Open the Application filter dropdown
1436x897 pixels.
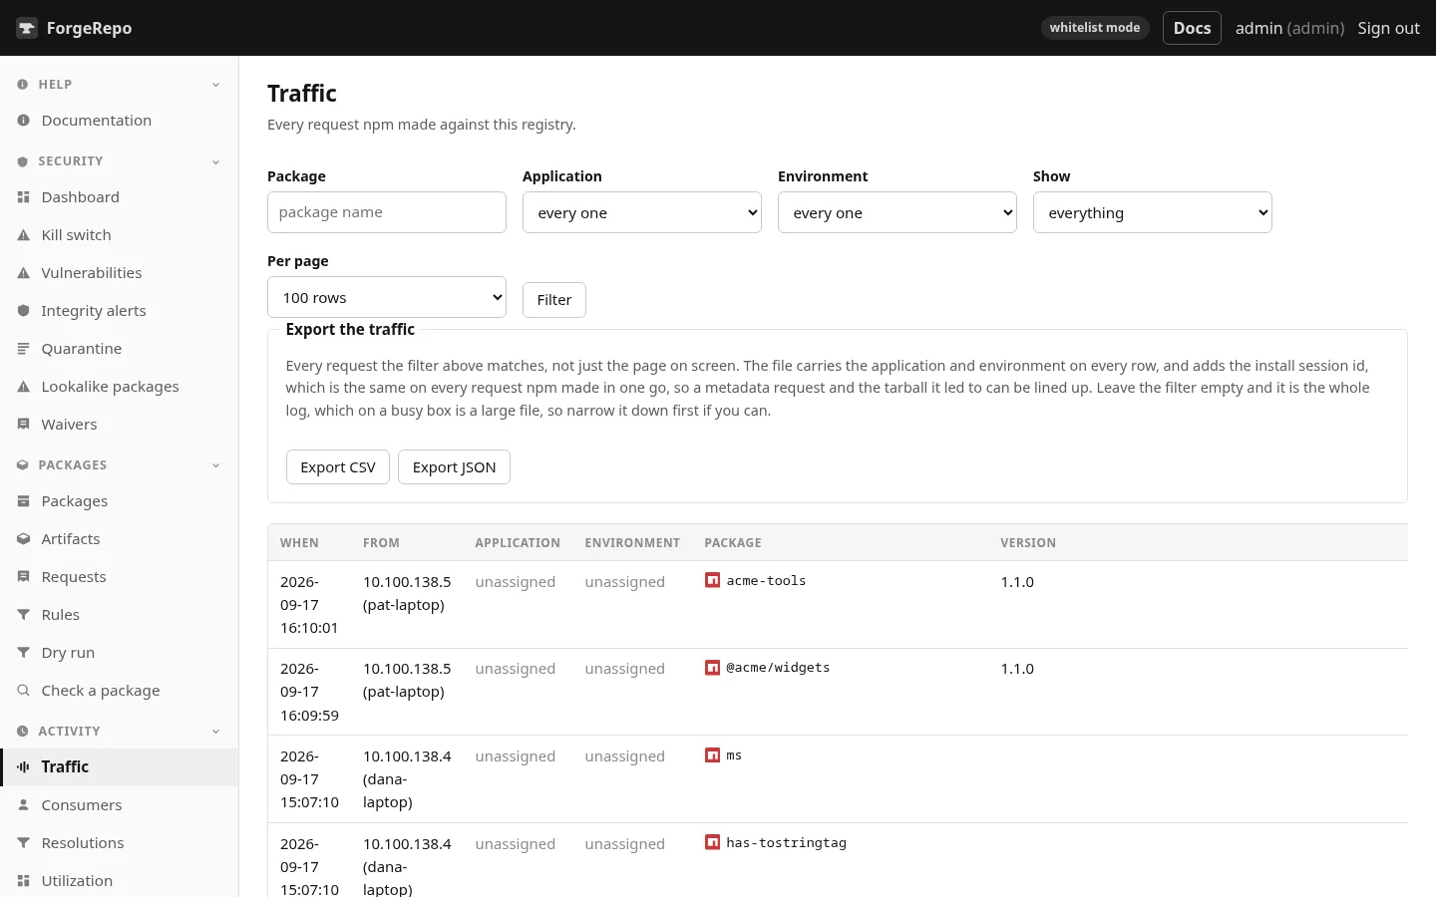pos(642,212)
